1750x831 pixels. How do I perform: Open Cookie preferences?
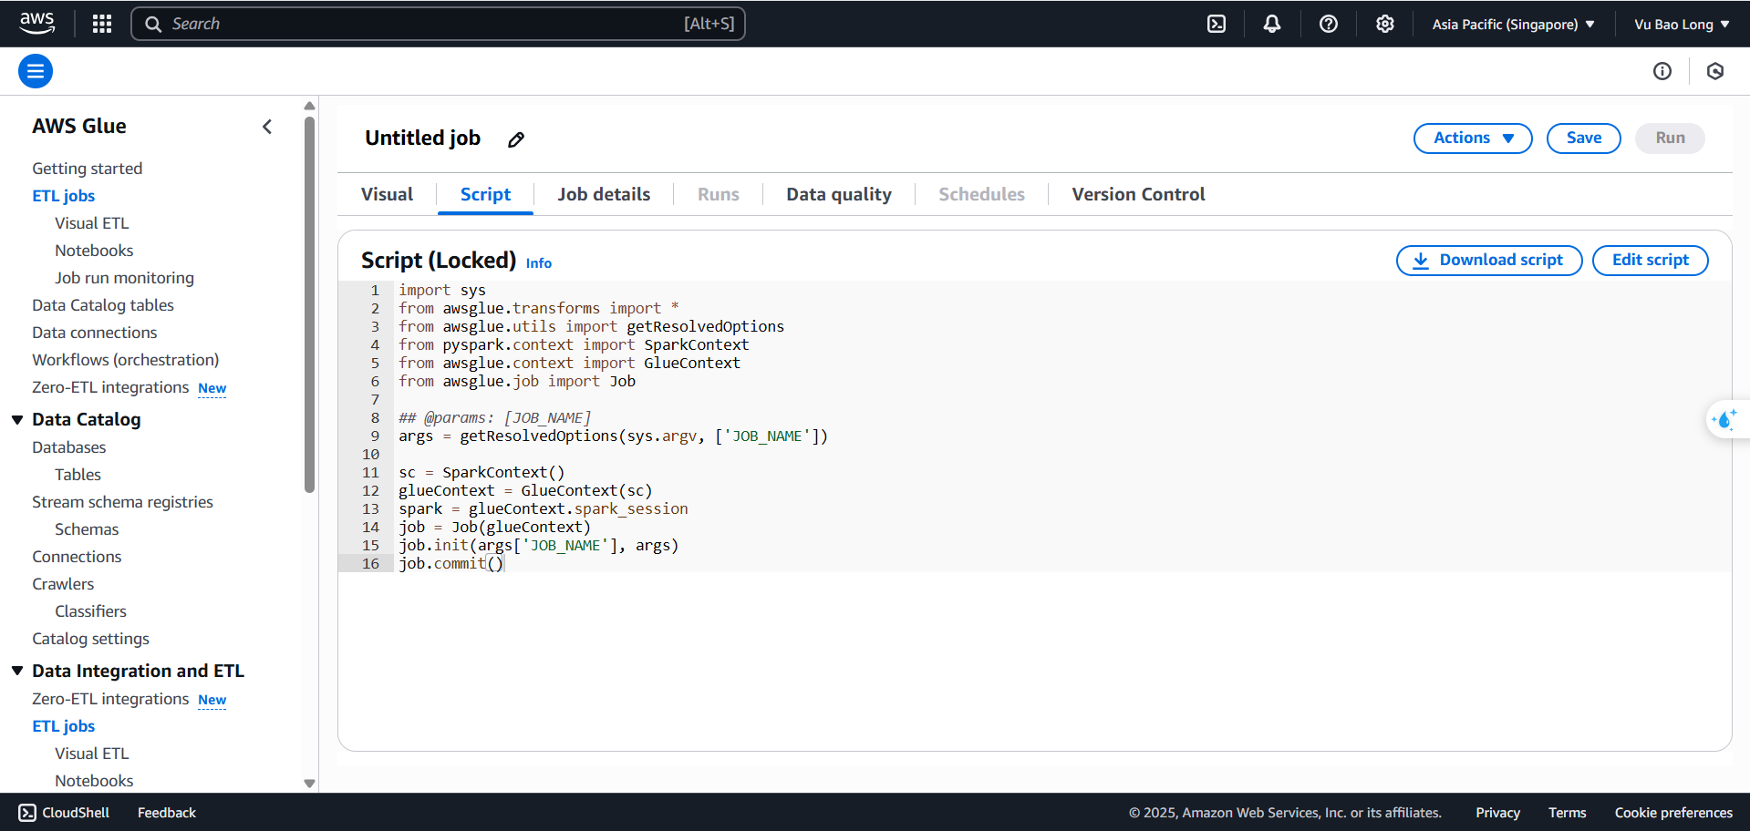click(x=1673, y=813)
